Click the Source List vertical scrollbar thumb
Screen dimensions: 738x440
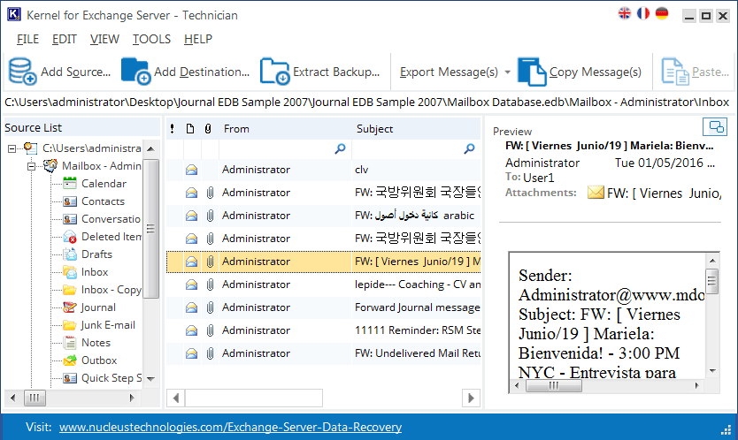click(150, 229)
